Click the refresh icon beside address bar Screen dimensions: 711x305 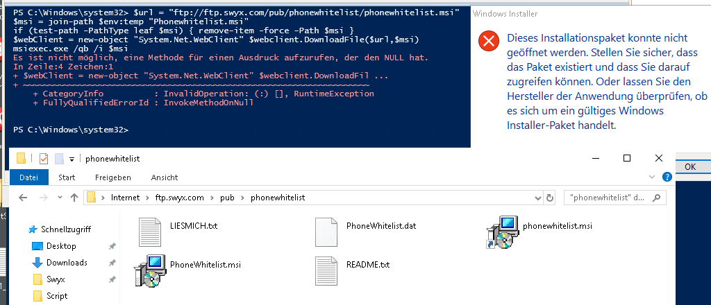[550, 198]
